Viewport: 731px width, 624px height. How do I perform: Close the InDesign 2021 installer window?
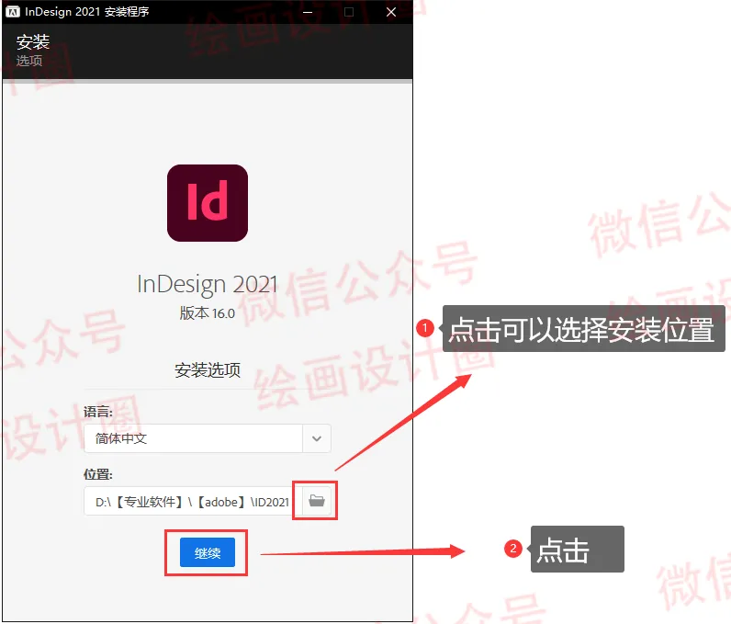coord(391,12)
